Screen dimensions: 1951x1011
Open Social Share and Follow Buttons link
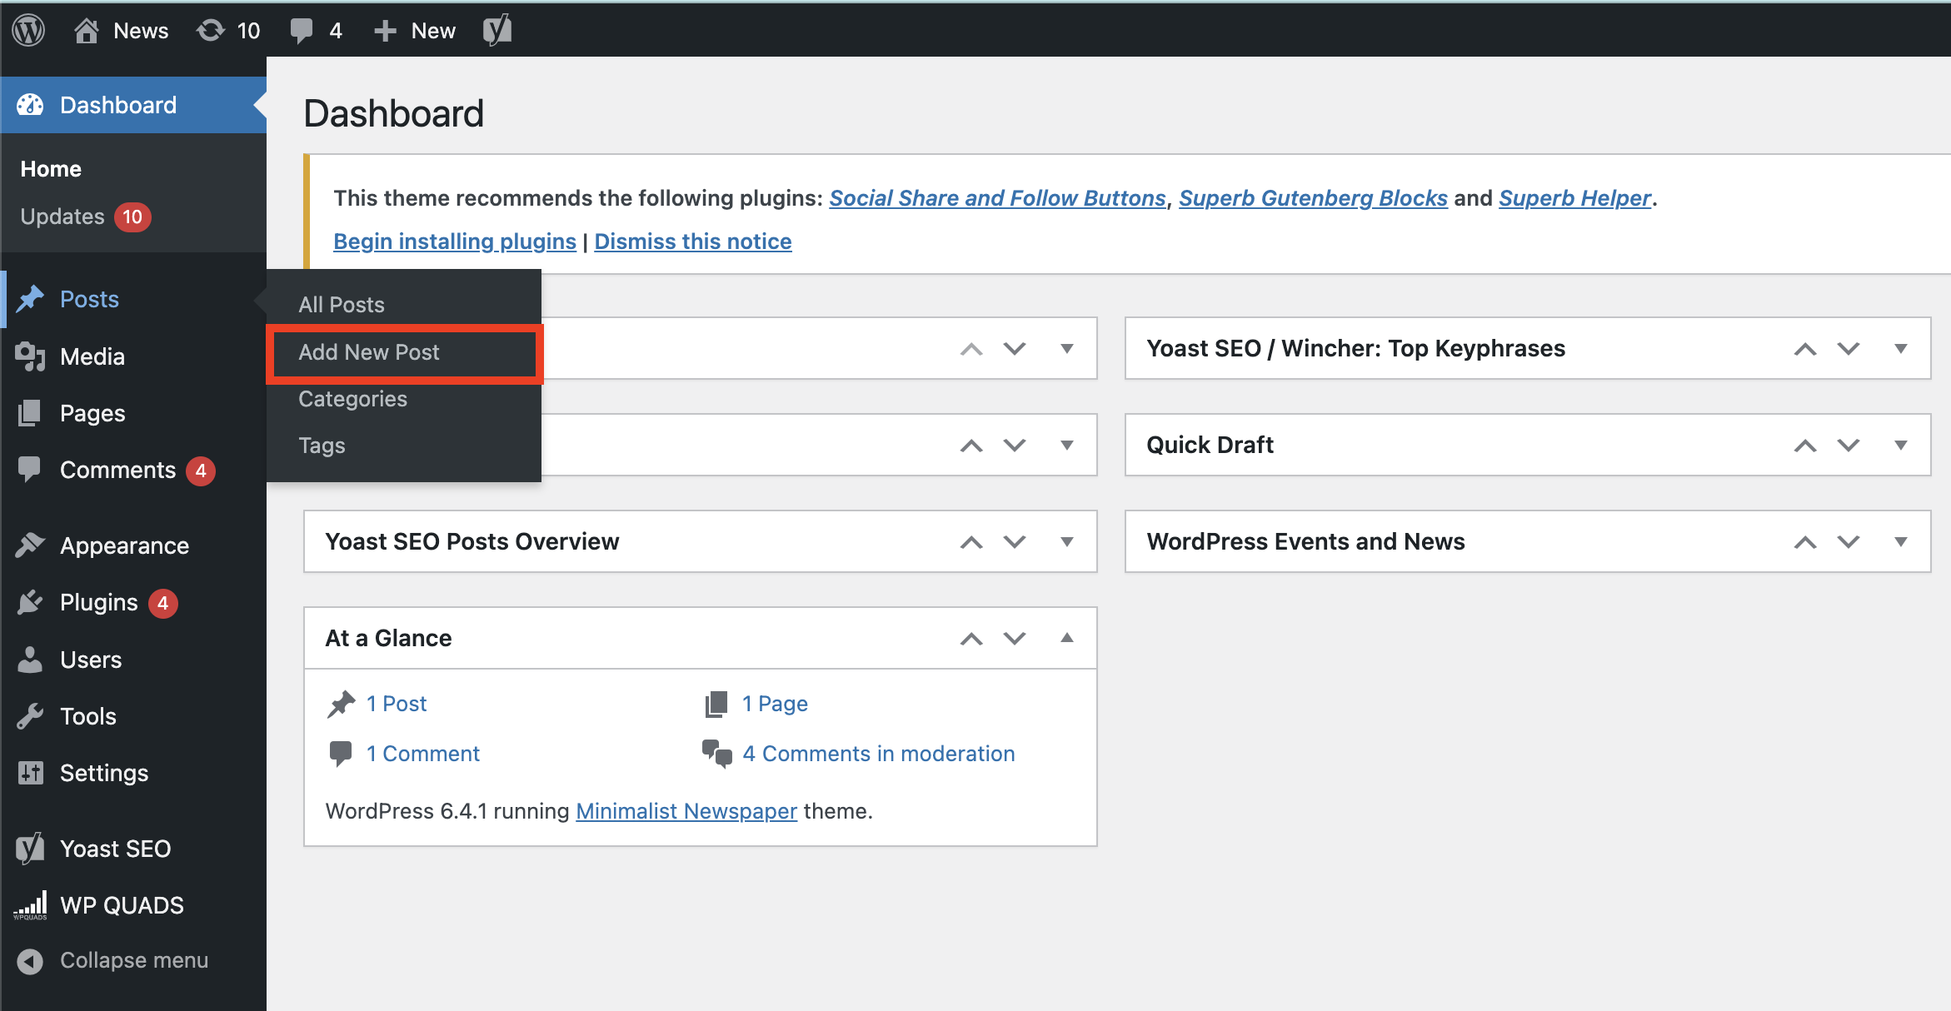(997, 198)
